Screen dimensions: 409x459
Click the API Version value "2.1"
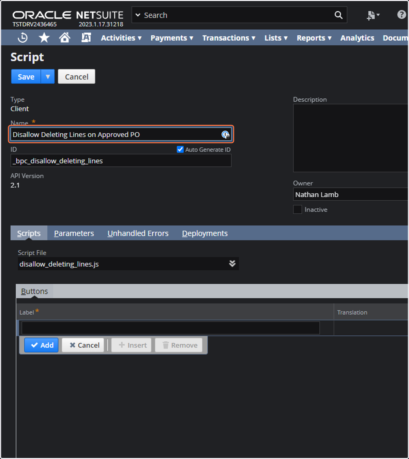point(15,185)
